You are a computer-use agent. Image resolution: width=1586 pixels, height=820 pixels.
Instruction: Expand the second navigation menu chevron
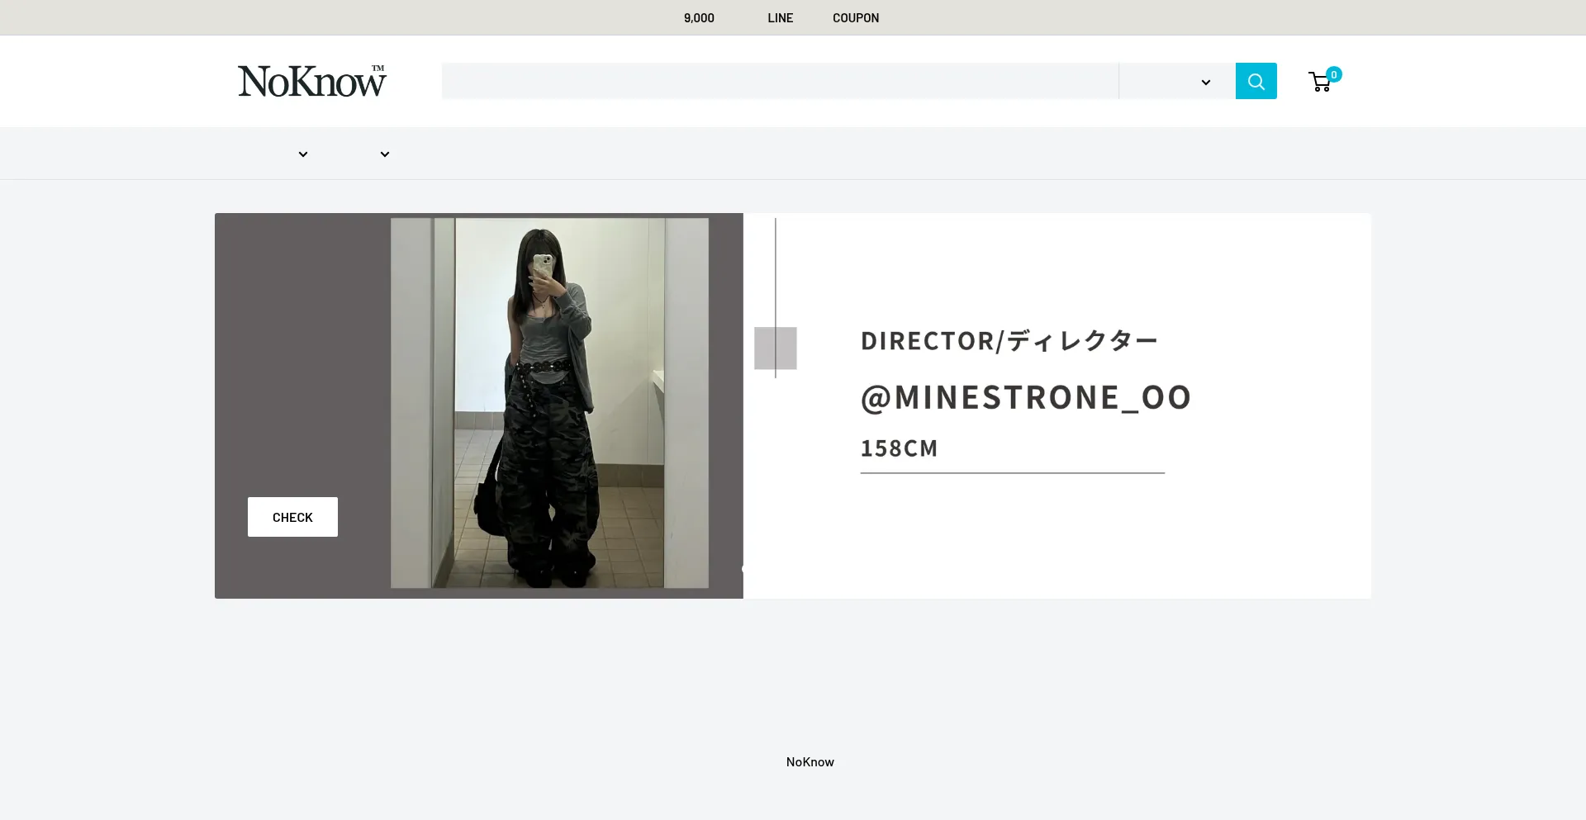click(x=385, y=154)
